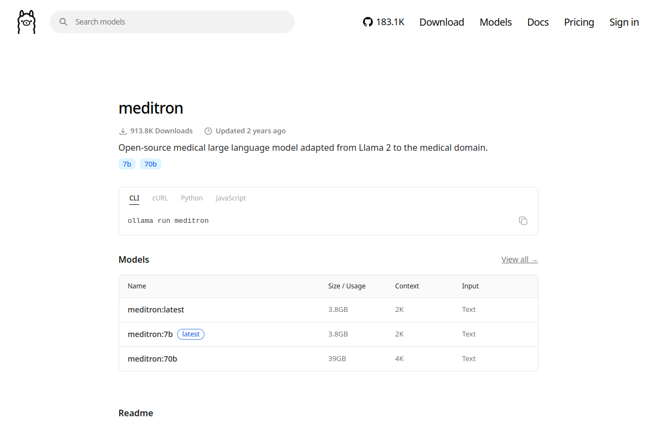
Task: Click the model description sentence
Action: pos(303,147)
